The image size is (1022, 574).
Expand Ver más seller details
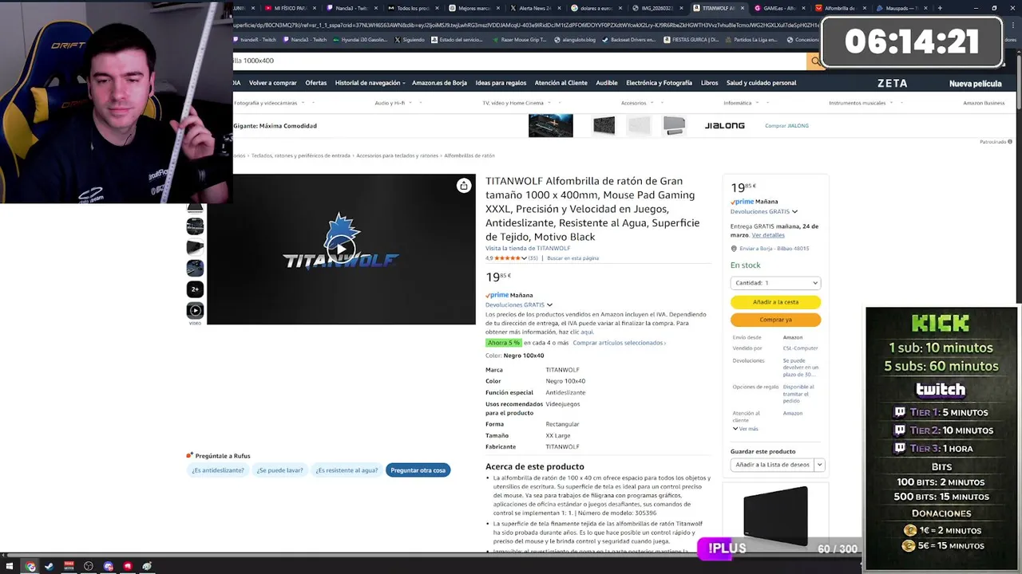tap(745, 429)
